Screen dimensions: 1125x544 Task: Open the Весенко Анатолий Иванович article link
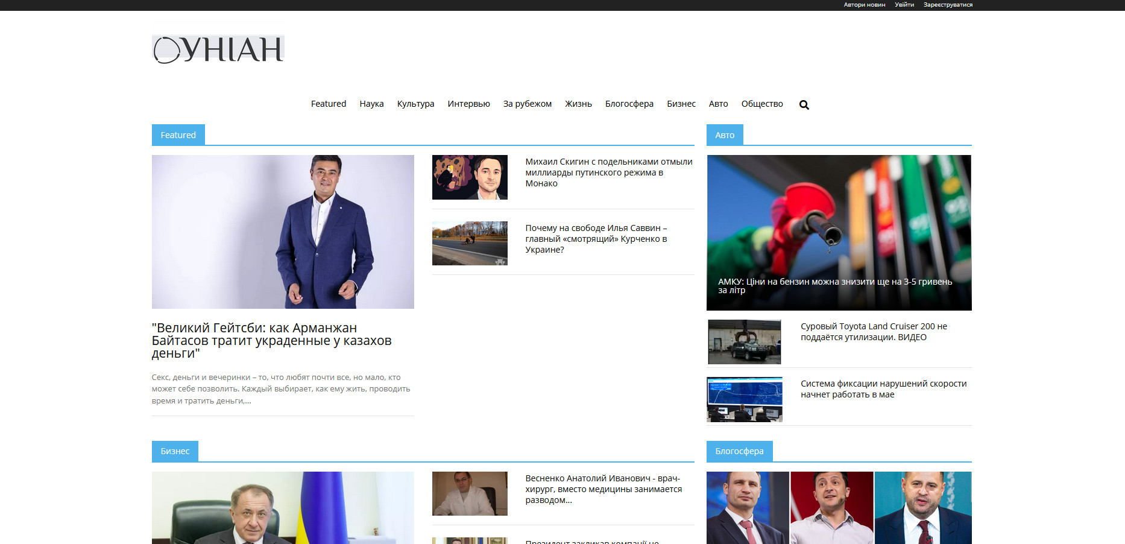click(x=603, y=489)
